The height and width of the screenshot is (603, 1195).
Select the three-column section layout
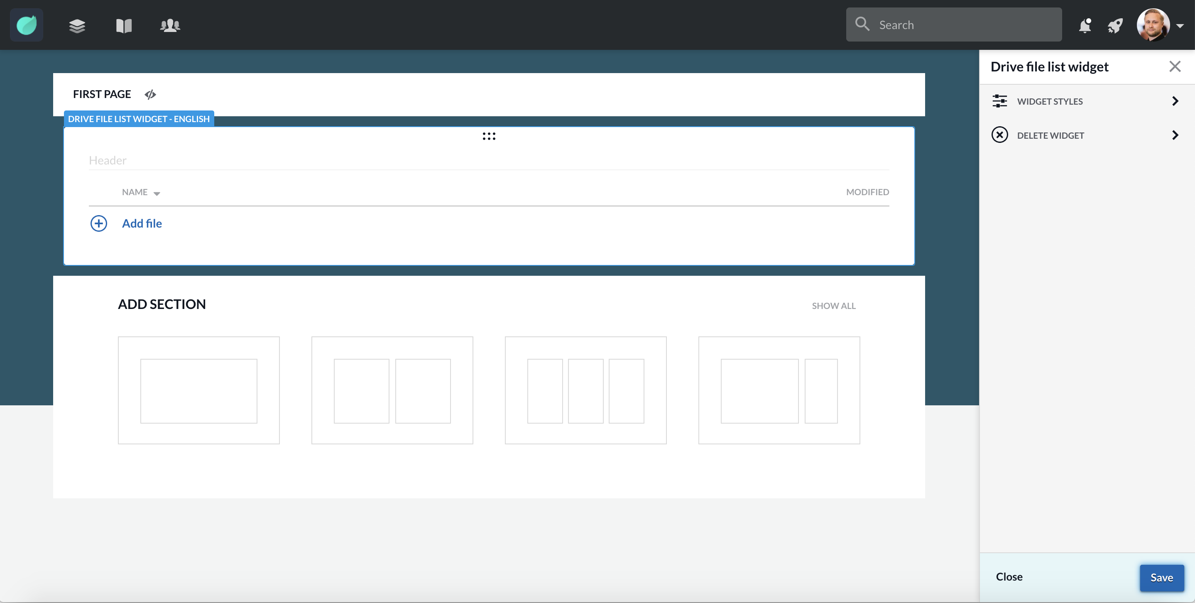point(585,390)
